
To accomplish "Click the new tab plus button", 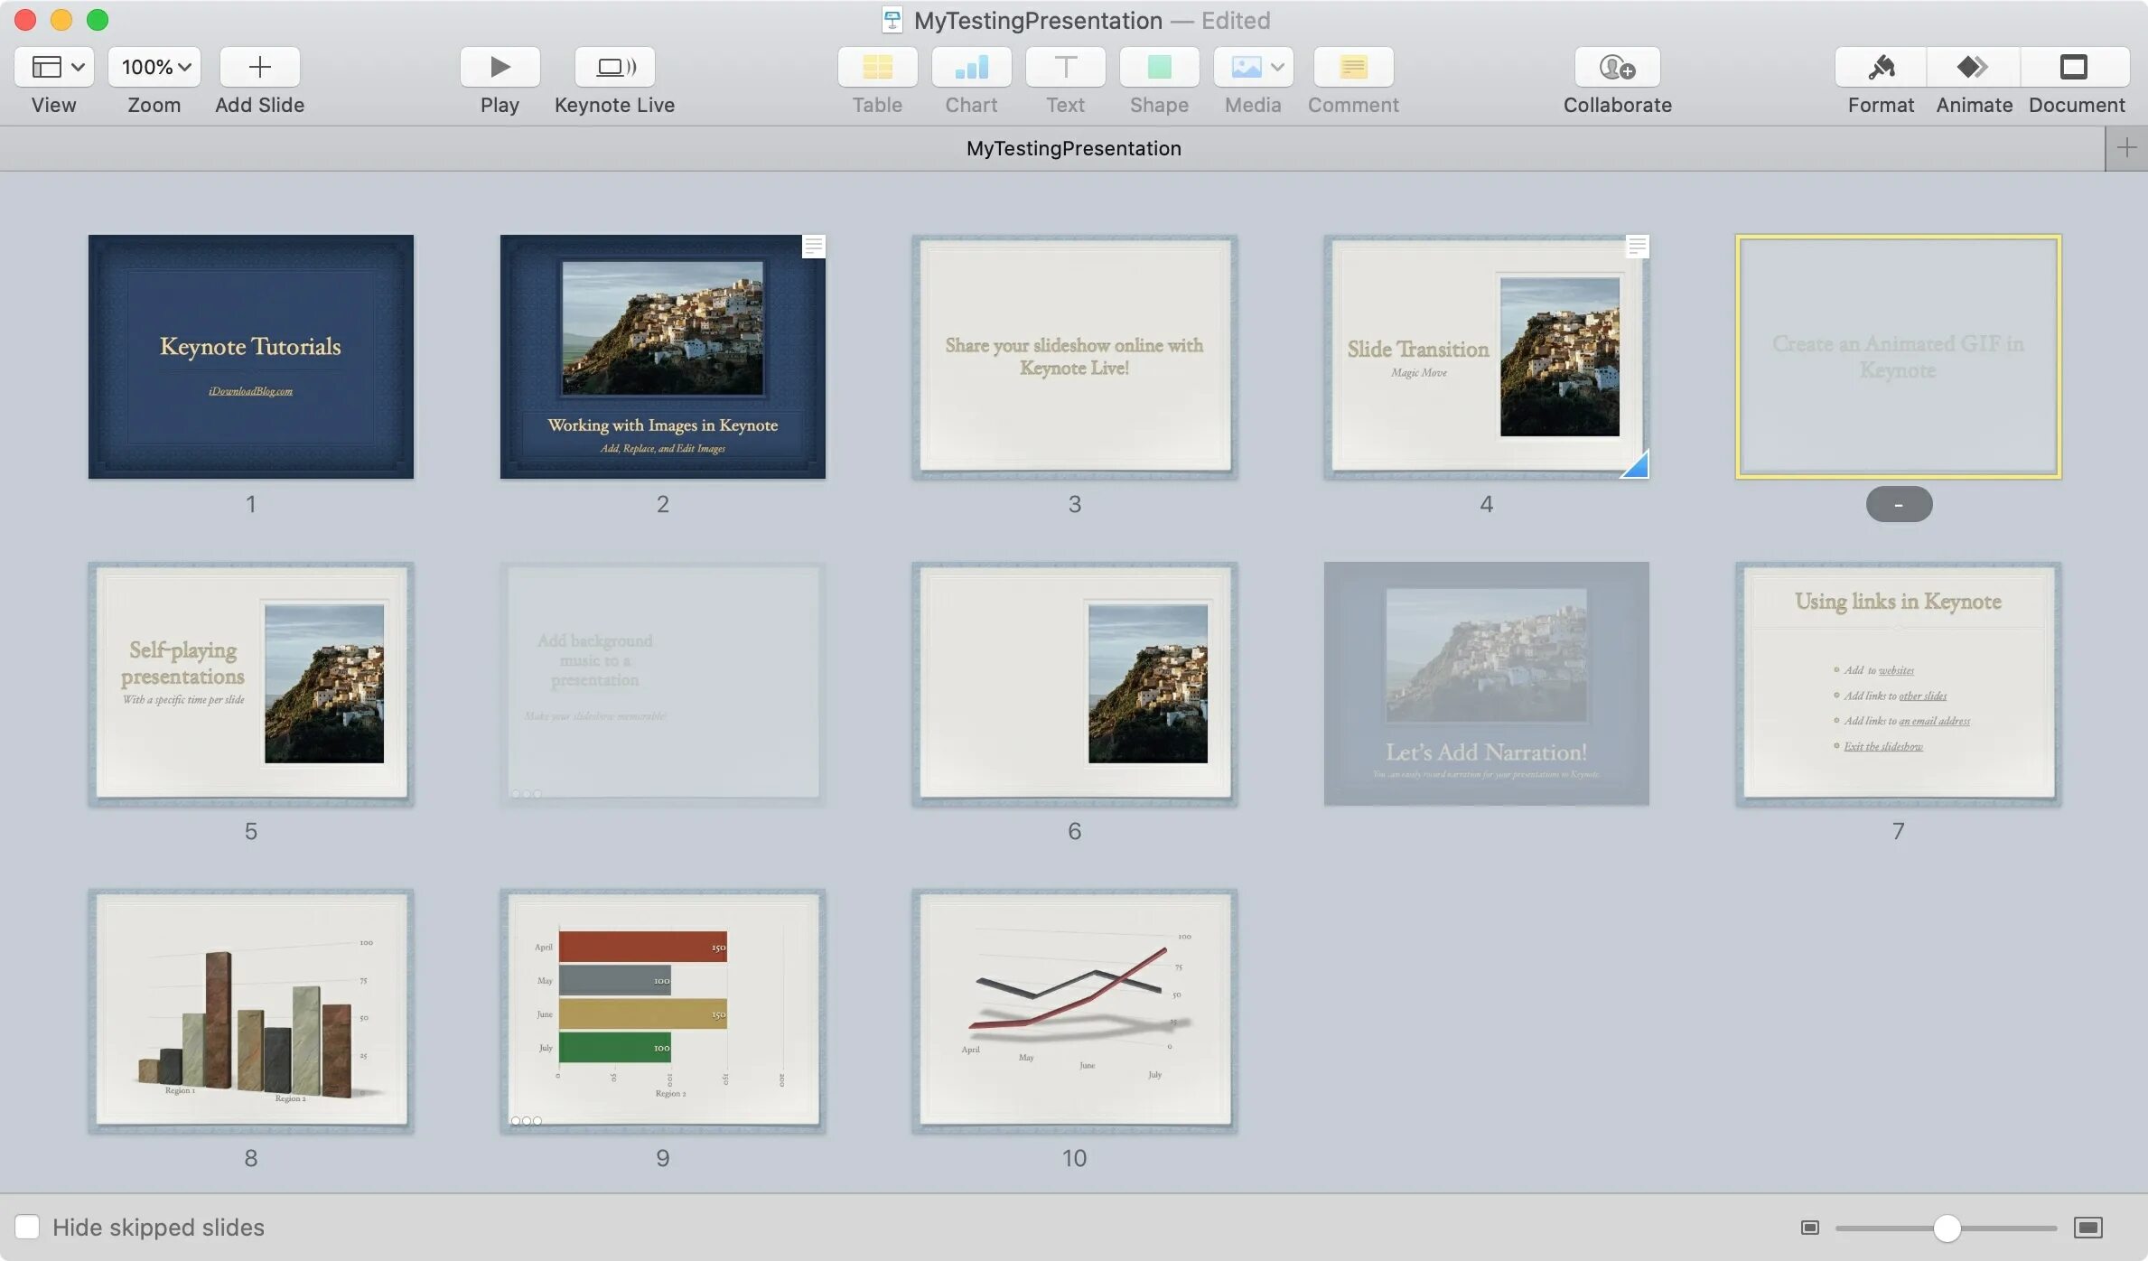I will click(2126, 148).
